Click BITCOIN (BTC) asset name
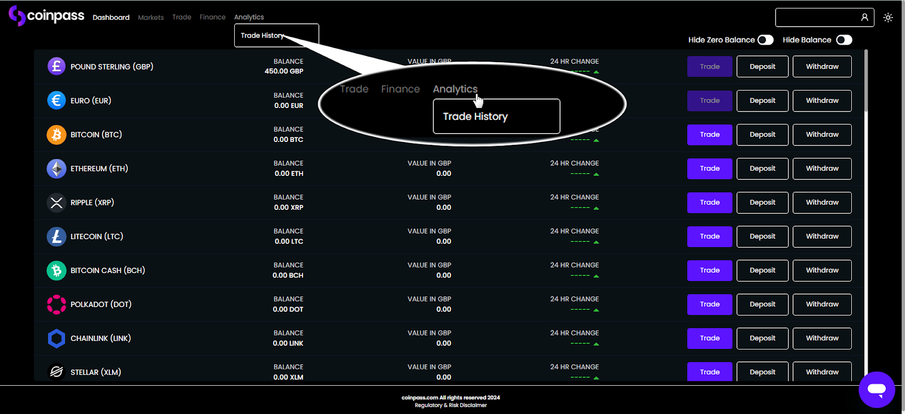Image resolution: width=905 pixels, height=414 pixels. [x=96, y=135]
